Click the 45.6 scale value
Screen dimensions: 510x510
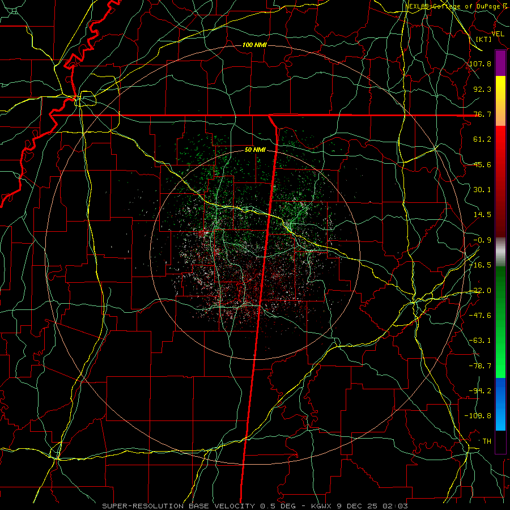482,164
